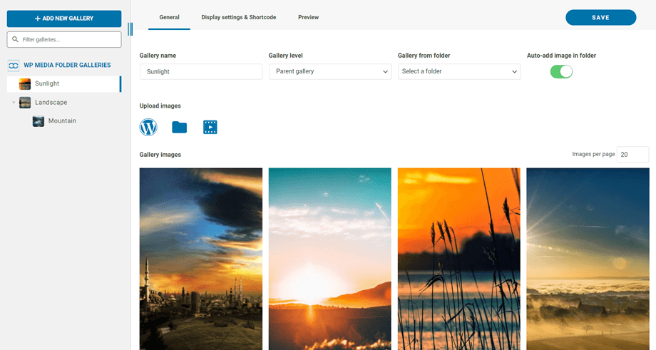Click the Gallery name input field

(x=201, y=71)
